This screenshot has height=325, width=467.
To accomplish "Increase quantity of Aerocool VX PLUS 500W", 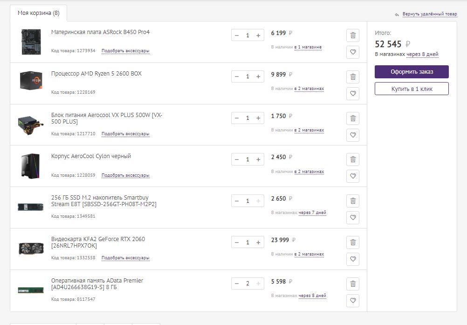I will [x=258, y=118].
